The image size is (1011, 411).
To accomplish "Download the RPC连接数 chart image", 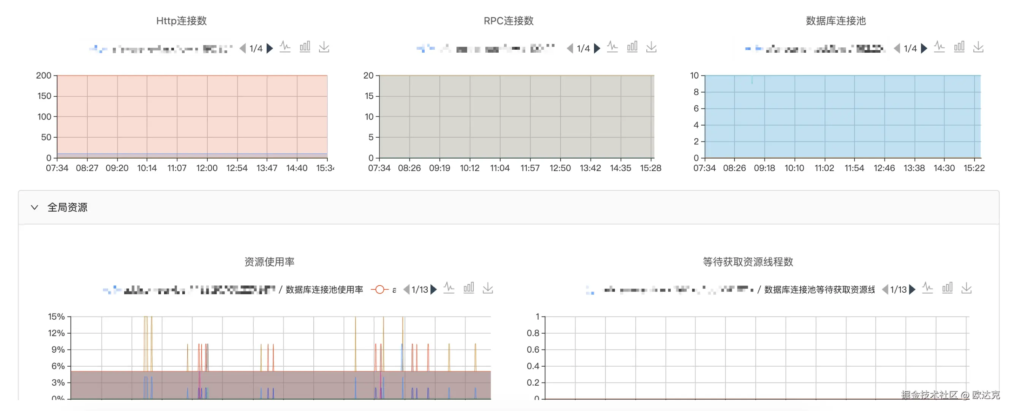I will tap(651, 47).
